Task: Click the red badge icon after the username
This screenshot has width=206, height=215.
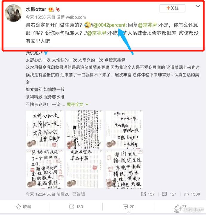Action: 58,9
